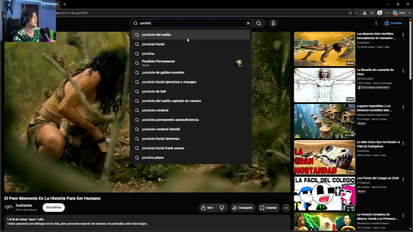The height and width of the screenshot is (232, 413).
Task: Sign in with the Acceder button
Action: [x=393, y=23]
